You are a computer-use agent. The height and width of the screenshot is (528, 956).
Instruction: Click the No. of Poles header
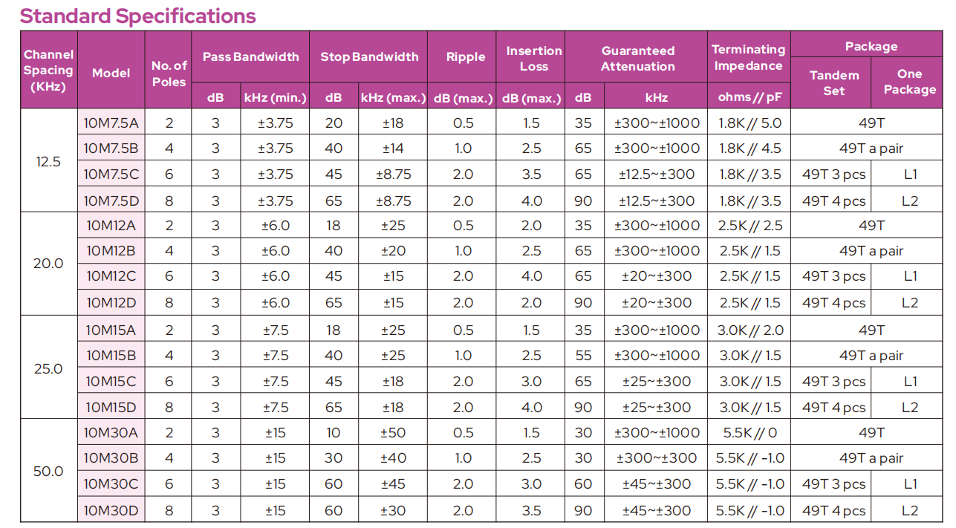click(169, 73)
